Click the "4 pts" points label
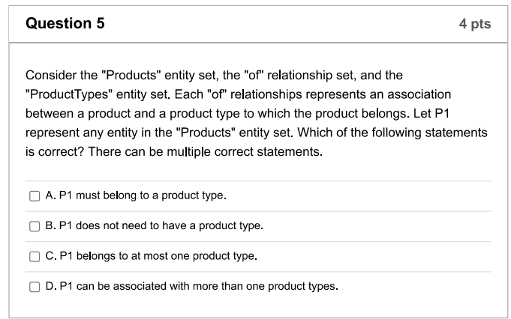511x319 pixels. [474, 24]
